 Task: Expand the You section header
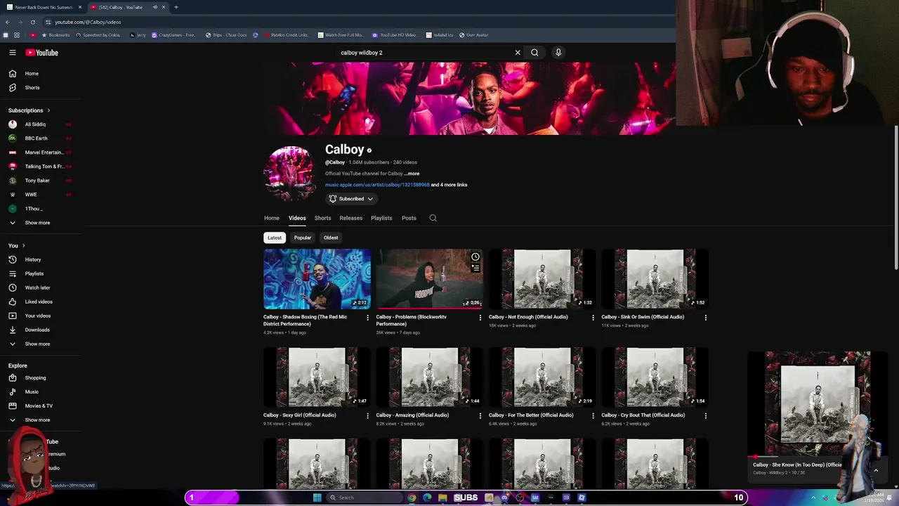click(17, 245)
